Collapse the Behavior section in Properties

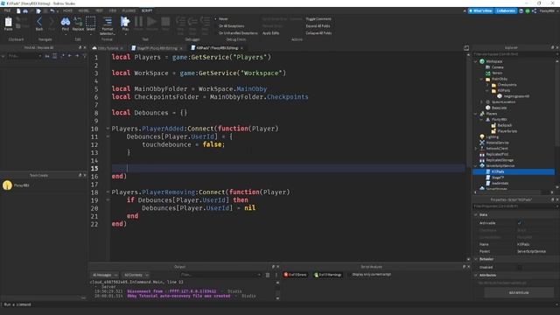[476, 259]
